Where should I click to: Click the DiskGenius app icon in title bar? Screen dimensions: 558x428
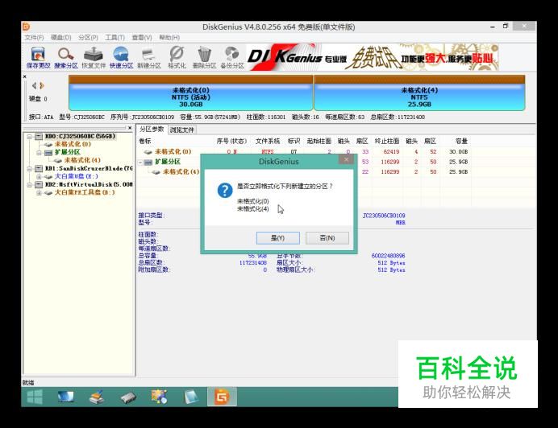(27, 27)
